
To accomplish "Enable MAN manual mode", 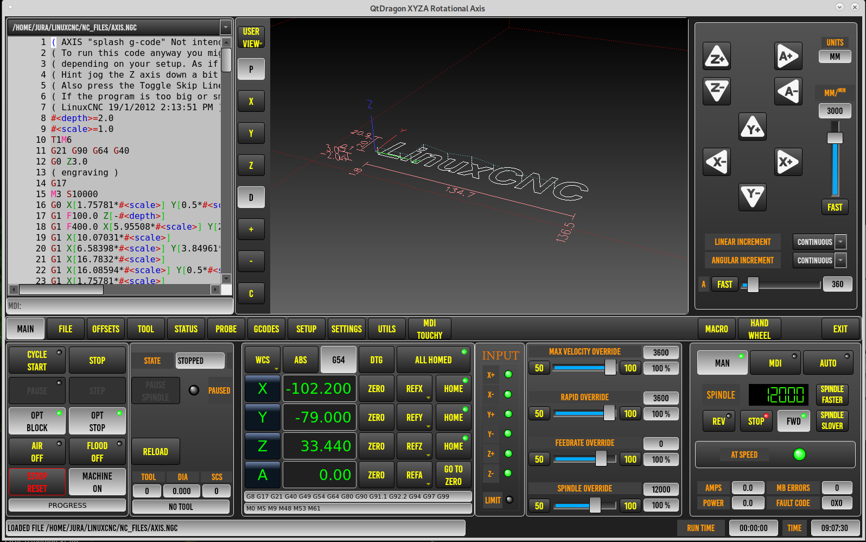I will point(722,363).
